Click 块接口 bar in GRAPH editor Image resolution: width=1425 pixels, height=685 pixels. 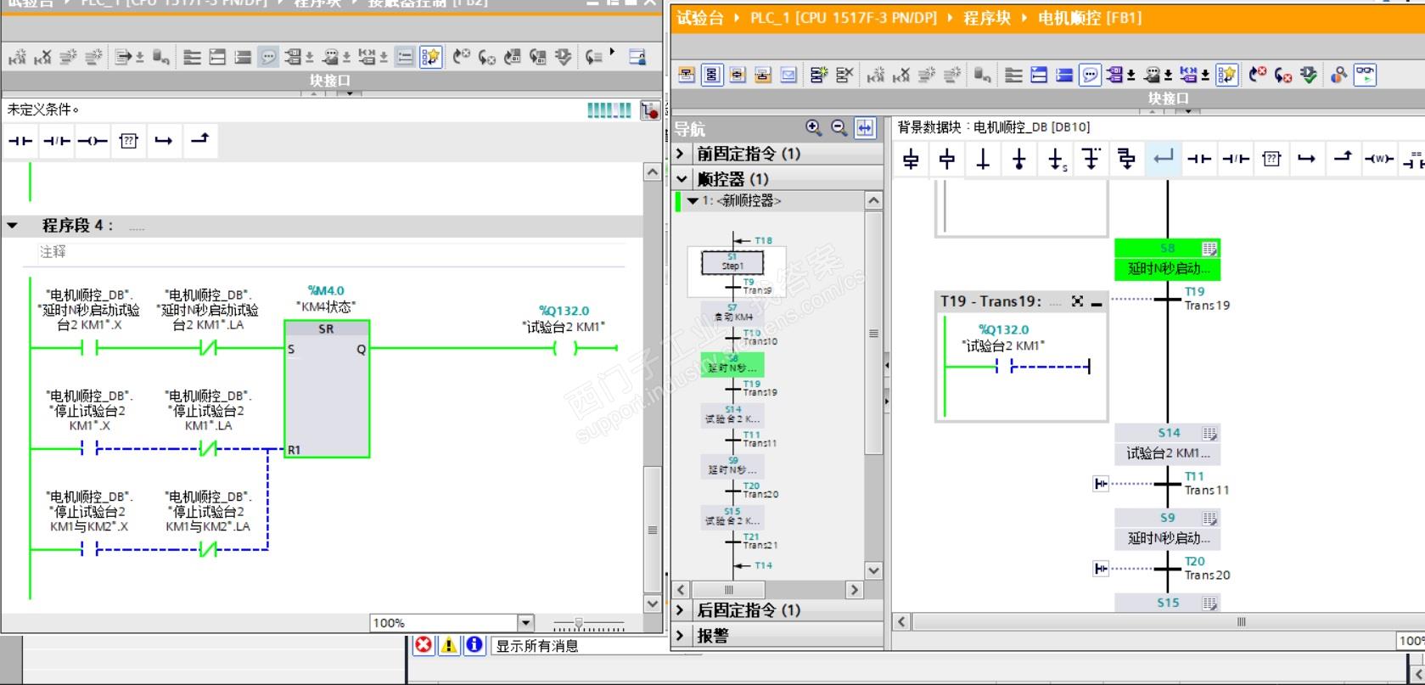(x=1048, y=98)
